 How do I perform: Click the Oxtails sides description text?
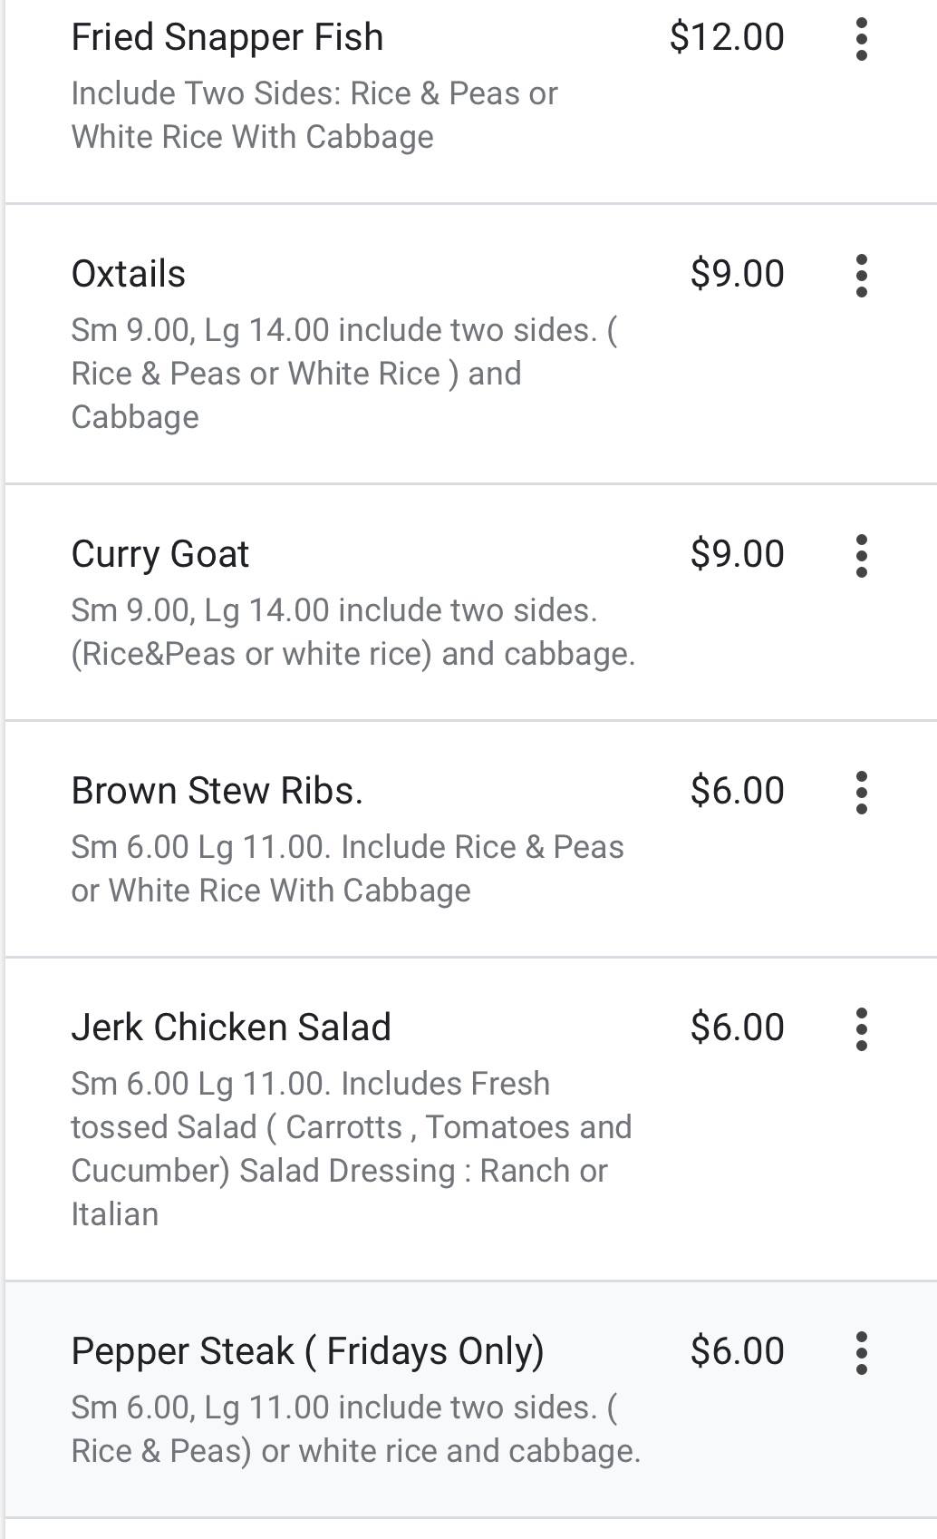pyautogui.click(x=344, y=374)
